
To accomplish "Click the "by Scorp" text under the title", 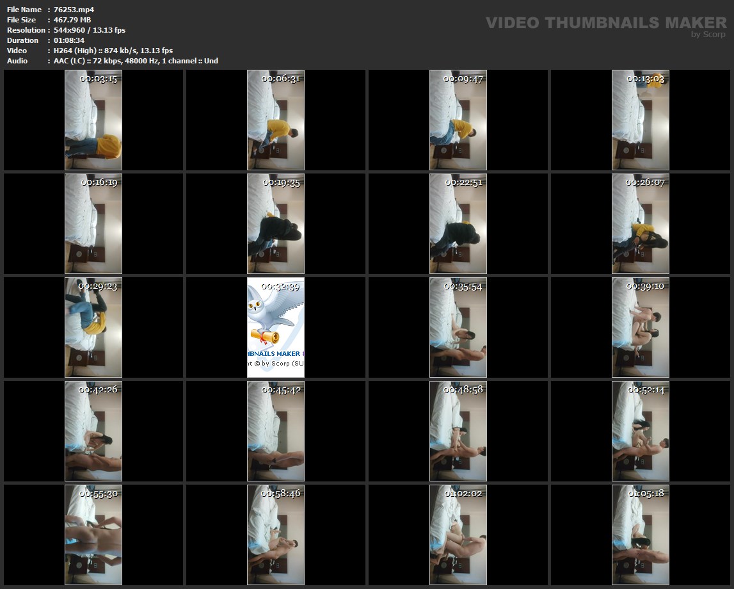I will [x=708, y=35].
